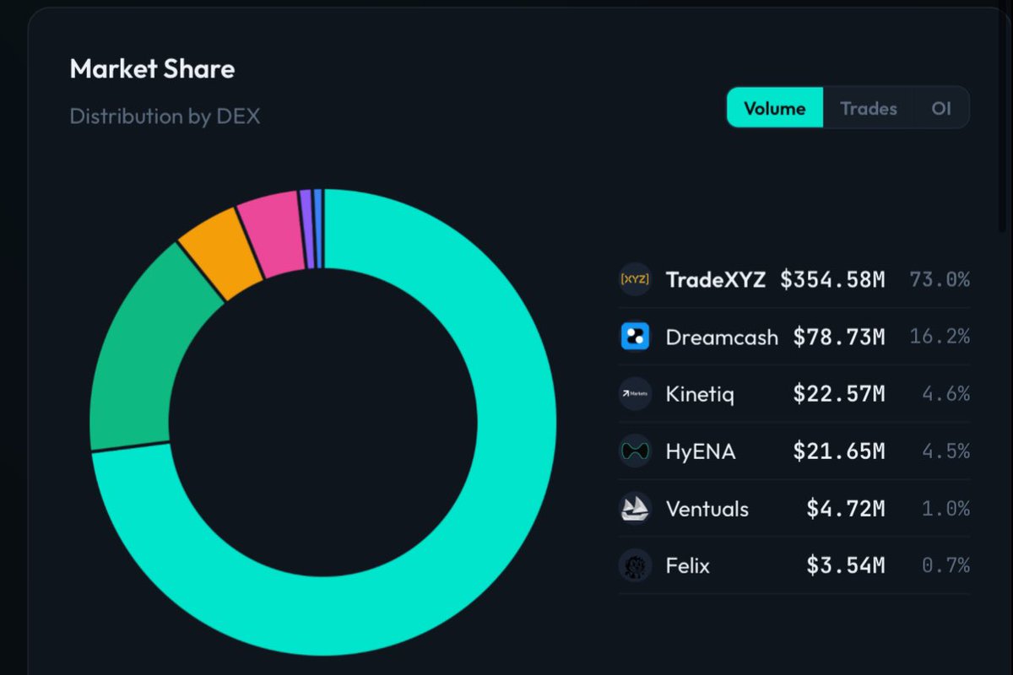
Task: Click the Distribution by DEX subtitle
Action: click(x=165, y=116)
